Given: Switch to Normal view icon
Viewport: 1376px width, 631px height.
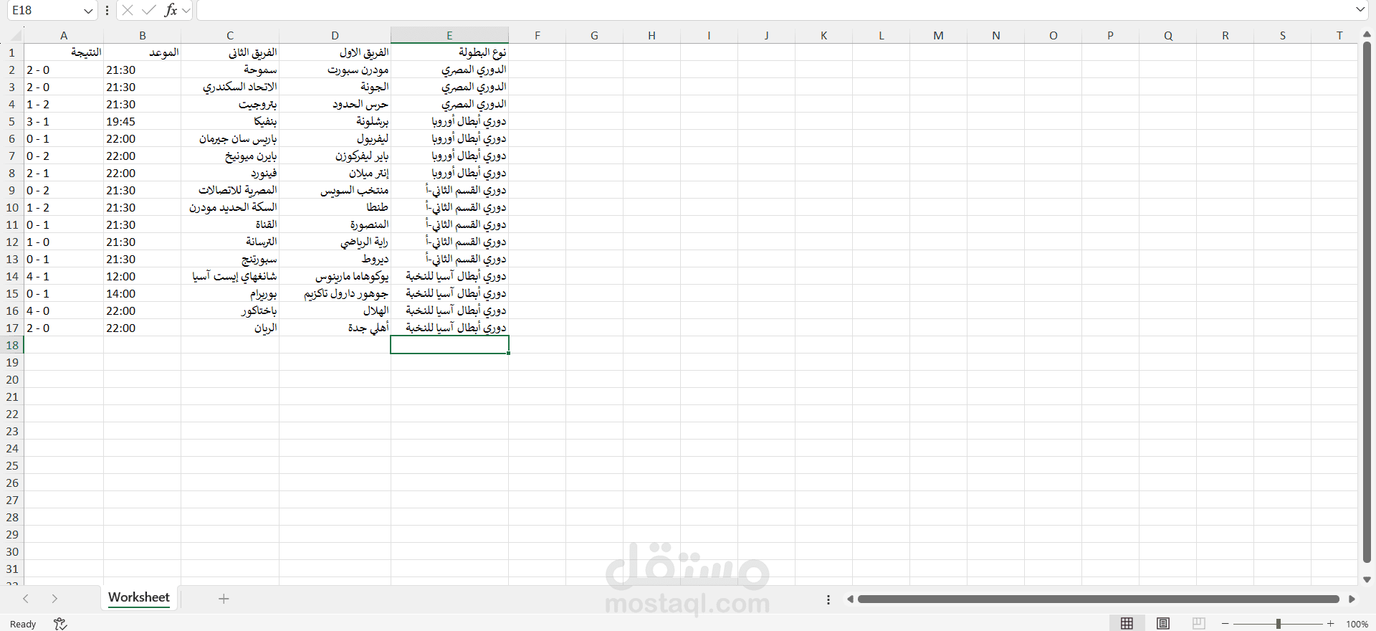Looking at the screenshot, I should pos(1127,624).
